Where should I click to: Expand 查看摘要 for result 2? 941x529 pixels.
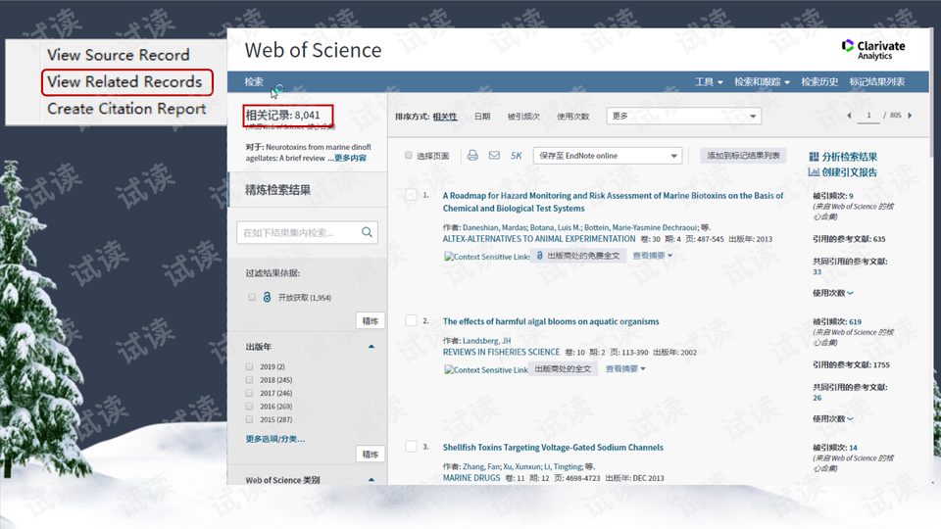pos(625,369)
